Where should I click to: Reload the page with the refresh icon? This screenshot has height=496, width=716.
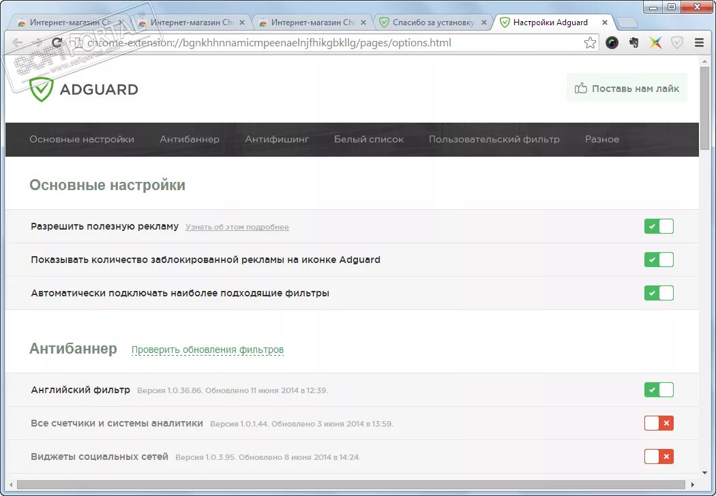point(57,43)
